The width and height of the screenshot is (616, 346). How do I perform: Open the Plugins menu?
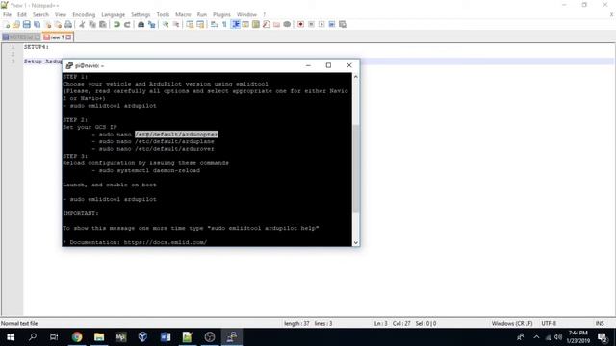coord(221,14)
